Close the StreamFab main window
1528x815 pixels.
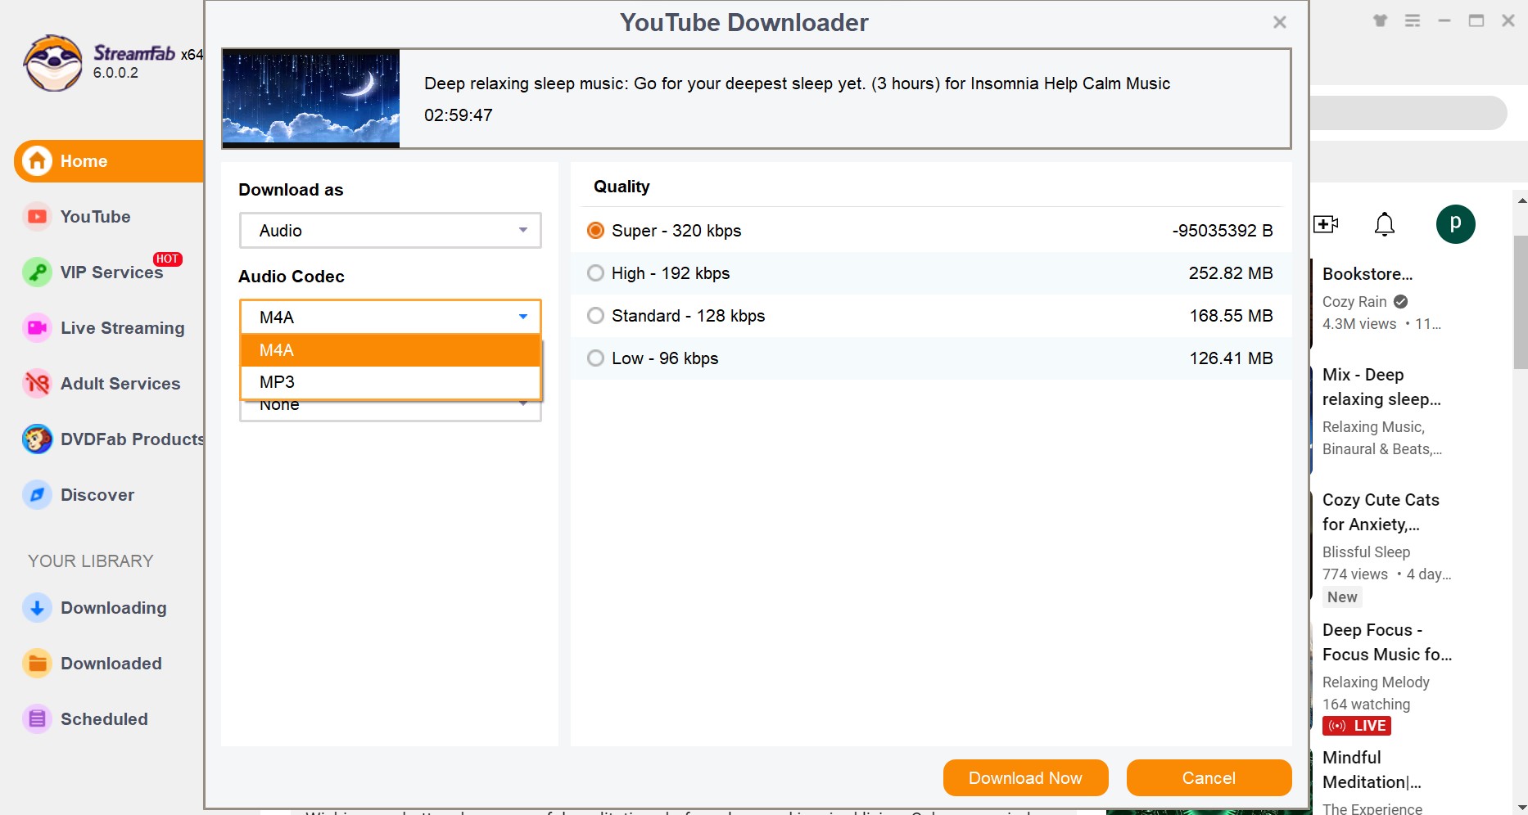[1508, 21]
